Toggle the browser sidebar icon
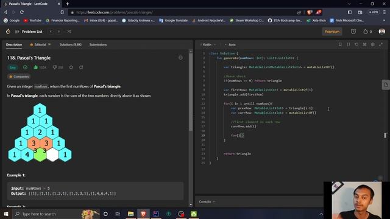The height and width of the screenshot is (219, 390). tap(350, 12)
